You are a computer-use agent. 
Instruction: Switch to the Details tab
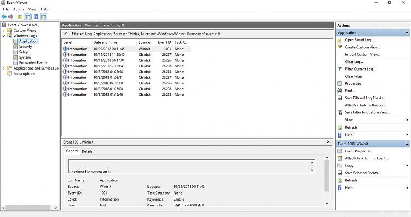(x=87, y=151)
